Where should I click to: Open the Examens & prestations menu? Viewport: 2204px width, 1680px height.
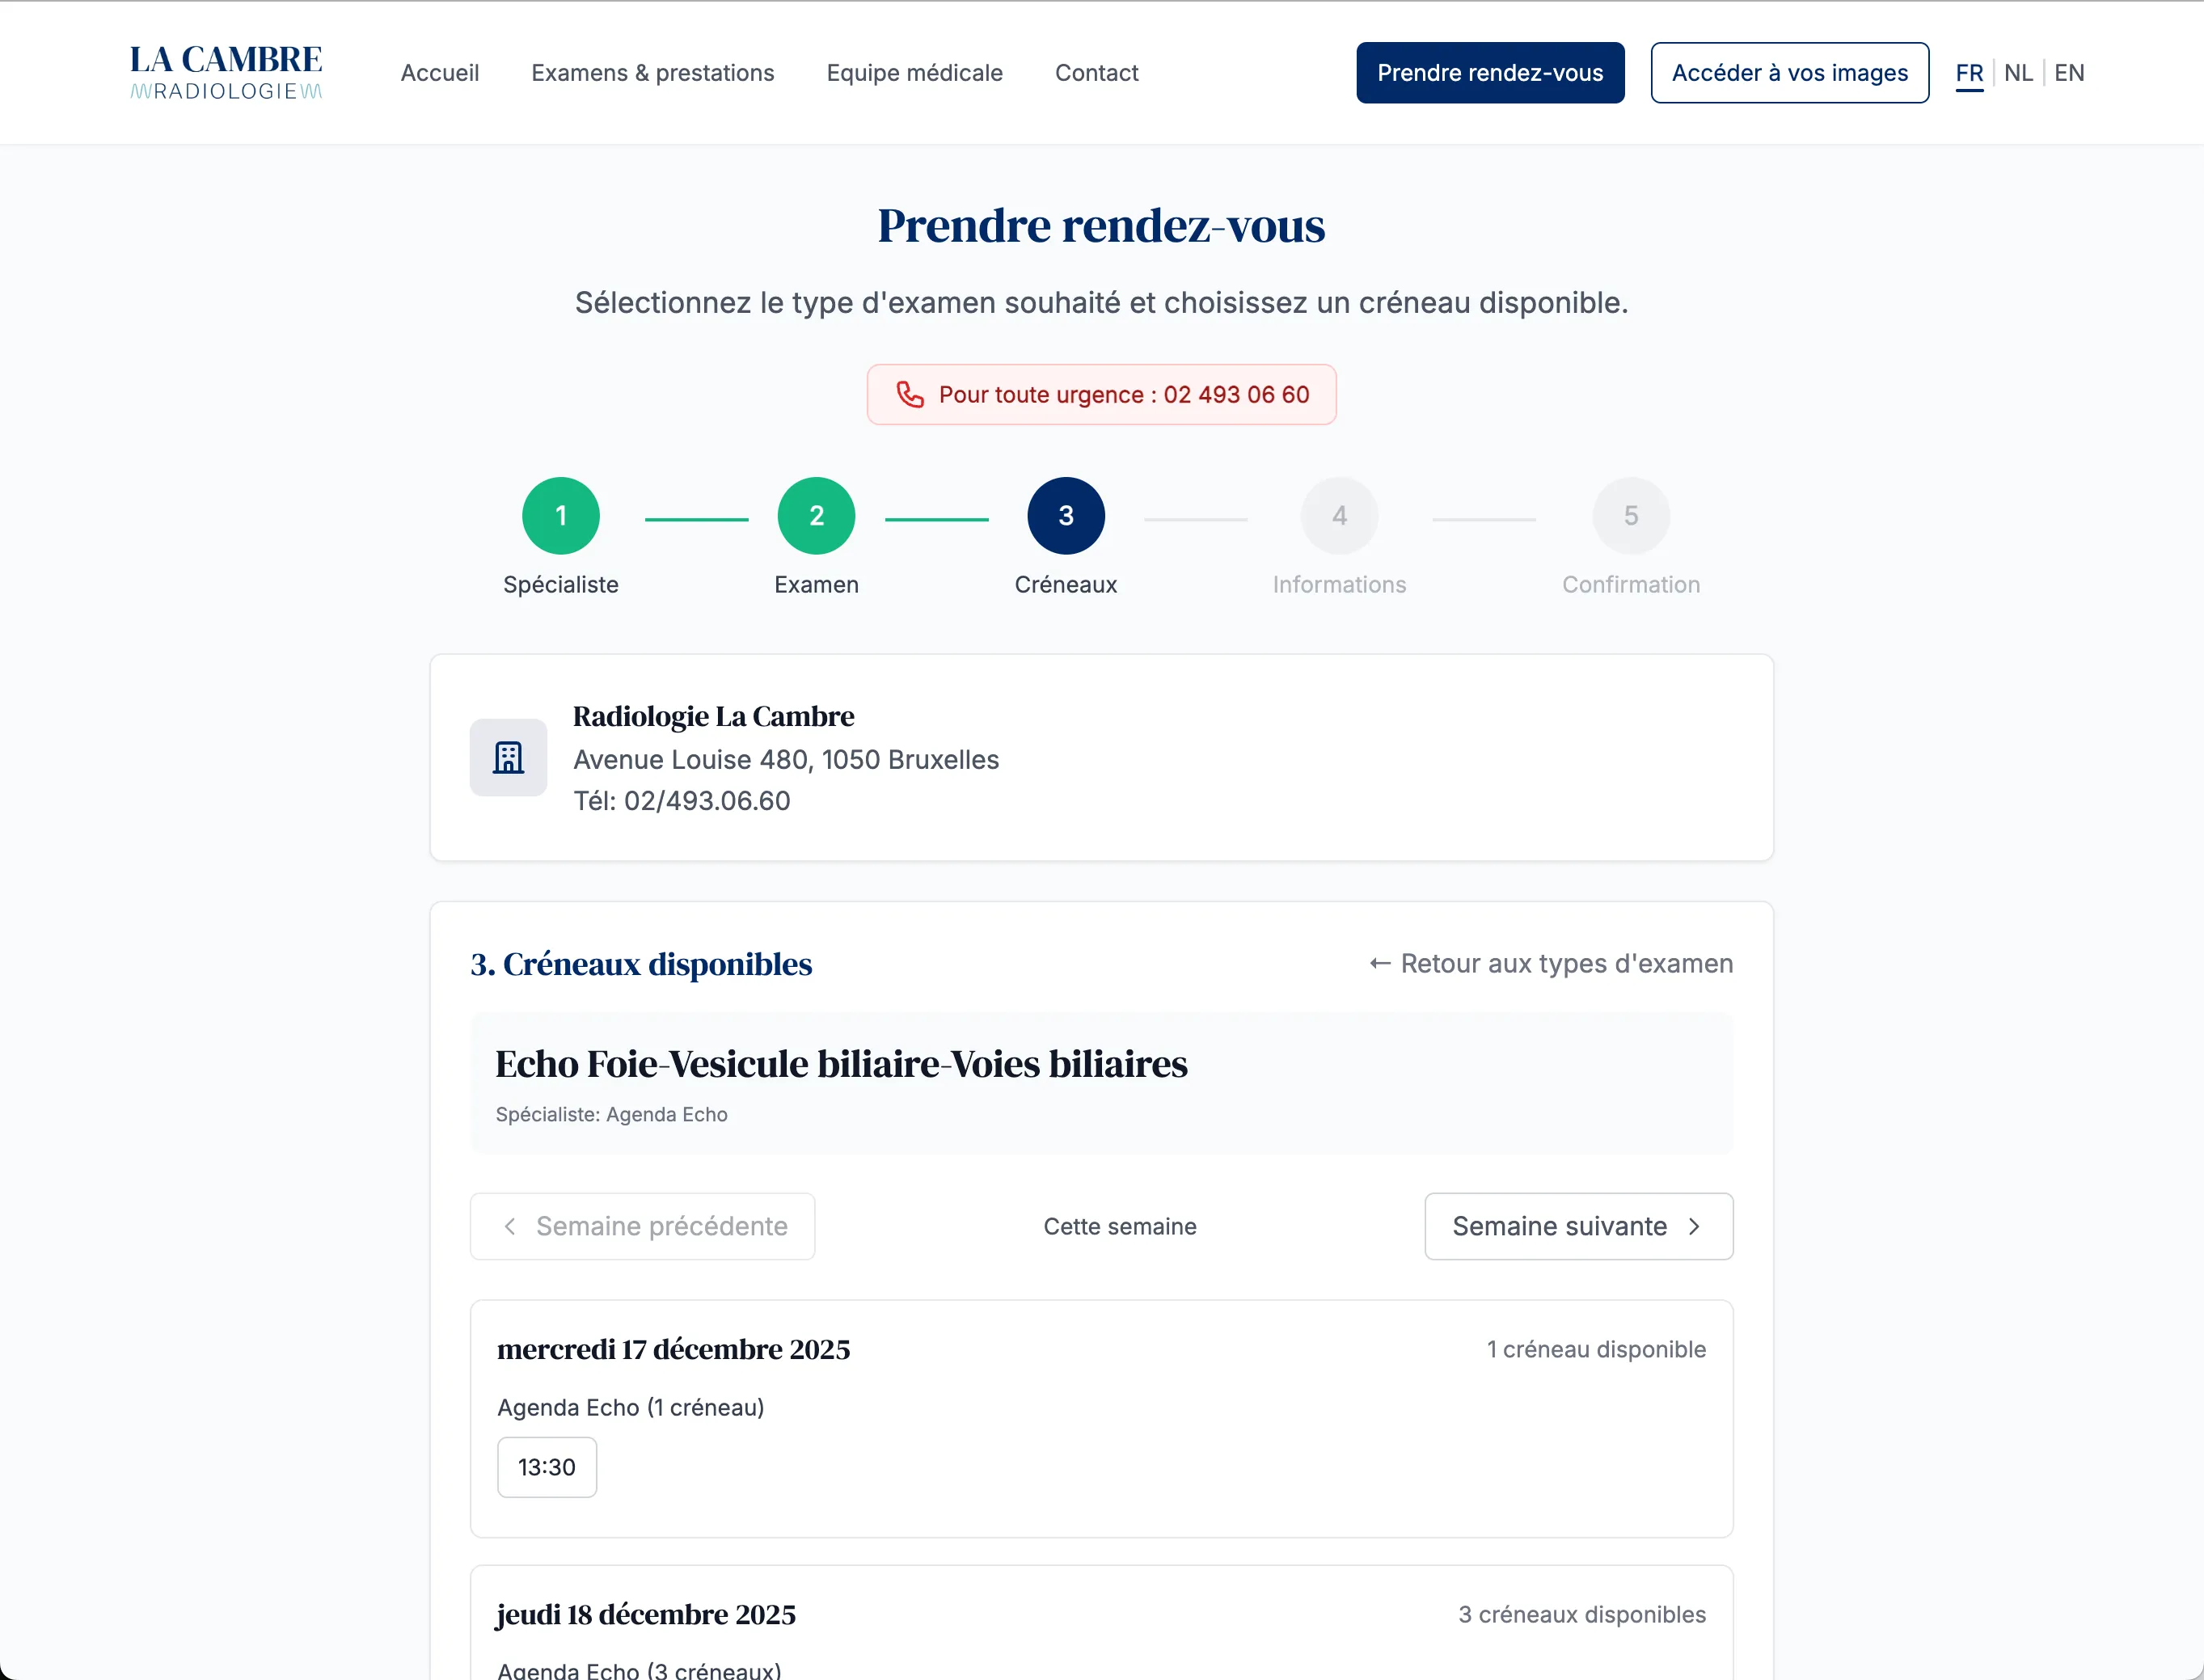pos(653,72)
